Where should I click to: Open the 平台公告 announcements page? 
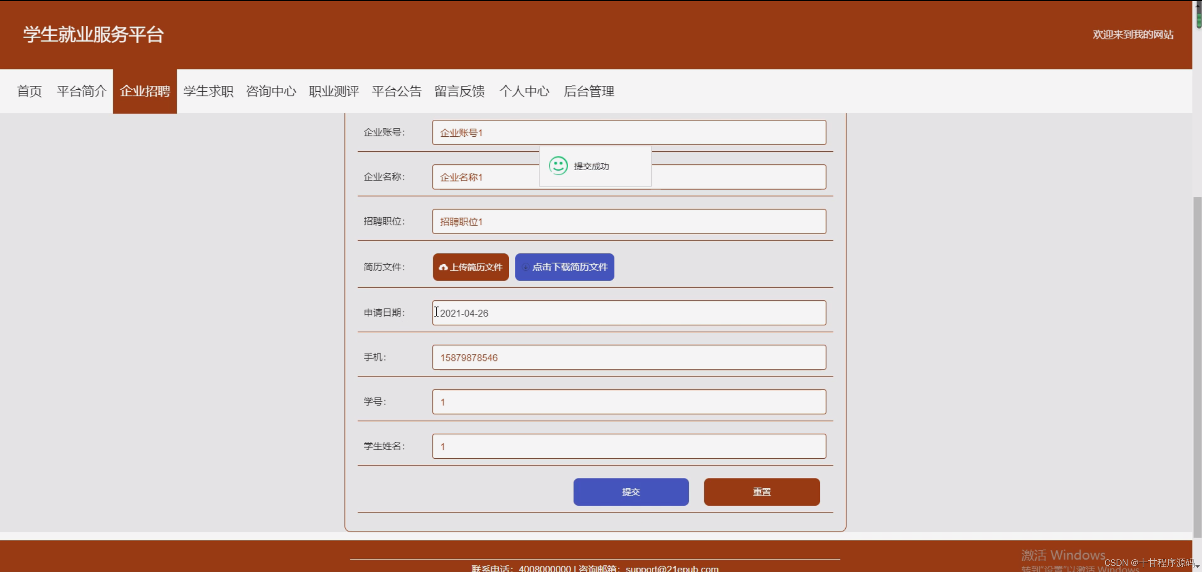click(396, 91)
